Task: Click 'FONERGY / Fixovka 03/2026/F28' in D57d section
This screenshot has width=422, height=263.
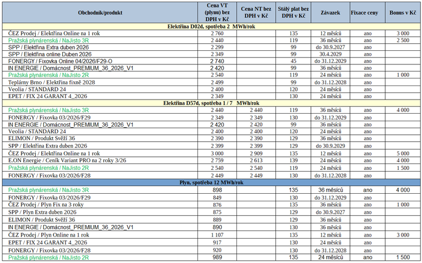Action: [49, 175]
